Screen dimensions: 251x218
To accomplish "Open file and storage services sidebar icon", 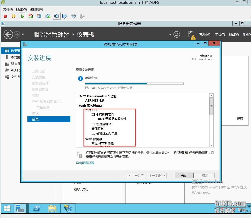I will [7, 77].
